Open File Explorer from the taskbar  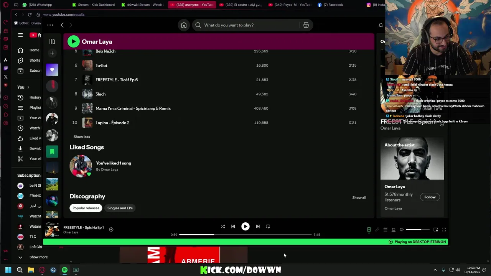tap(31, 270)
